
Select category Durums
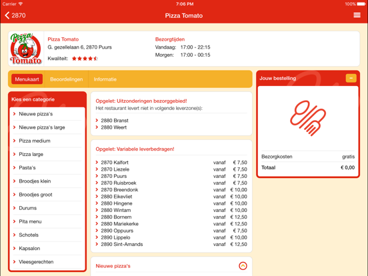47,208
